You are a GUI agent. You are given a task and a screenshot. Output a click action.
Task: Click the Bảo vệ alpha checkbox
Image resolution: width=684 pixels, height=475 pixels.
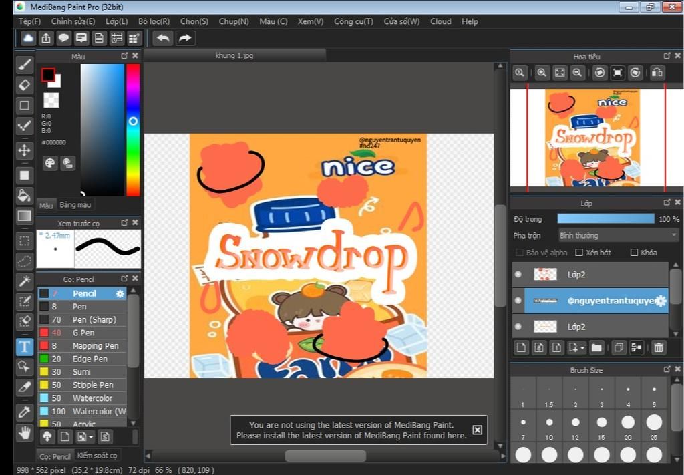point(520,252)
